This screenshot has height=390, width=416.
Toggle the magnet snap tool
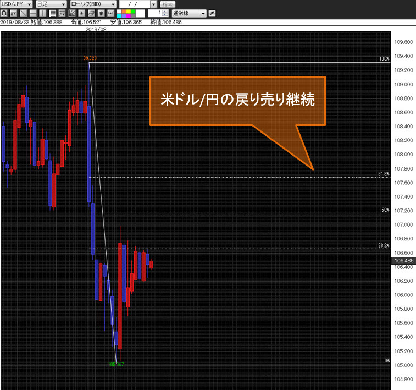(4, 13)
